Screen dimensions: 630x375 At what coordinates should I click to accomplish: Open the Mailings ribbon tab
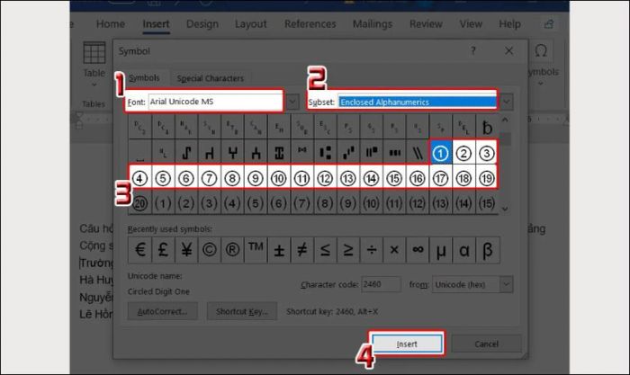[x=373, y=24]
